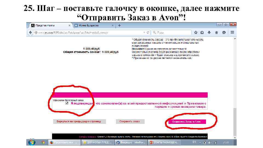Click Отправить Заказ в Avon button

pos(187,122)
